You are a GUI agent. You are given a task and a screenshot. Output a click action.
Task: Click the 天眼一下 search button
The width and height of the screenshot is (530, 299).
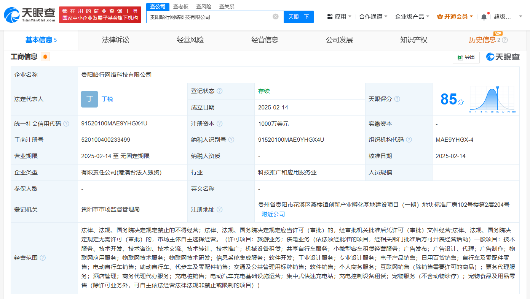click(x=299, y=16)
